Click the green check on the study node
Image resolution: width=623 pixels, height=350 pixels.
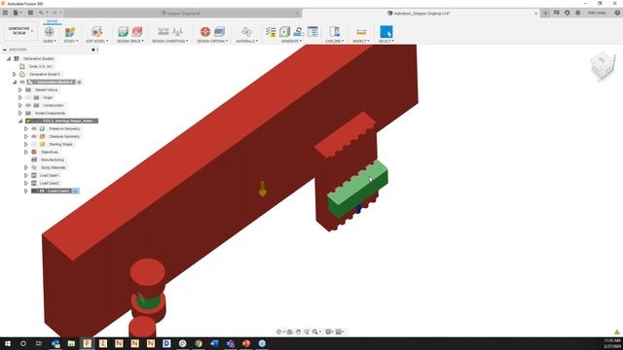[28, 121]
